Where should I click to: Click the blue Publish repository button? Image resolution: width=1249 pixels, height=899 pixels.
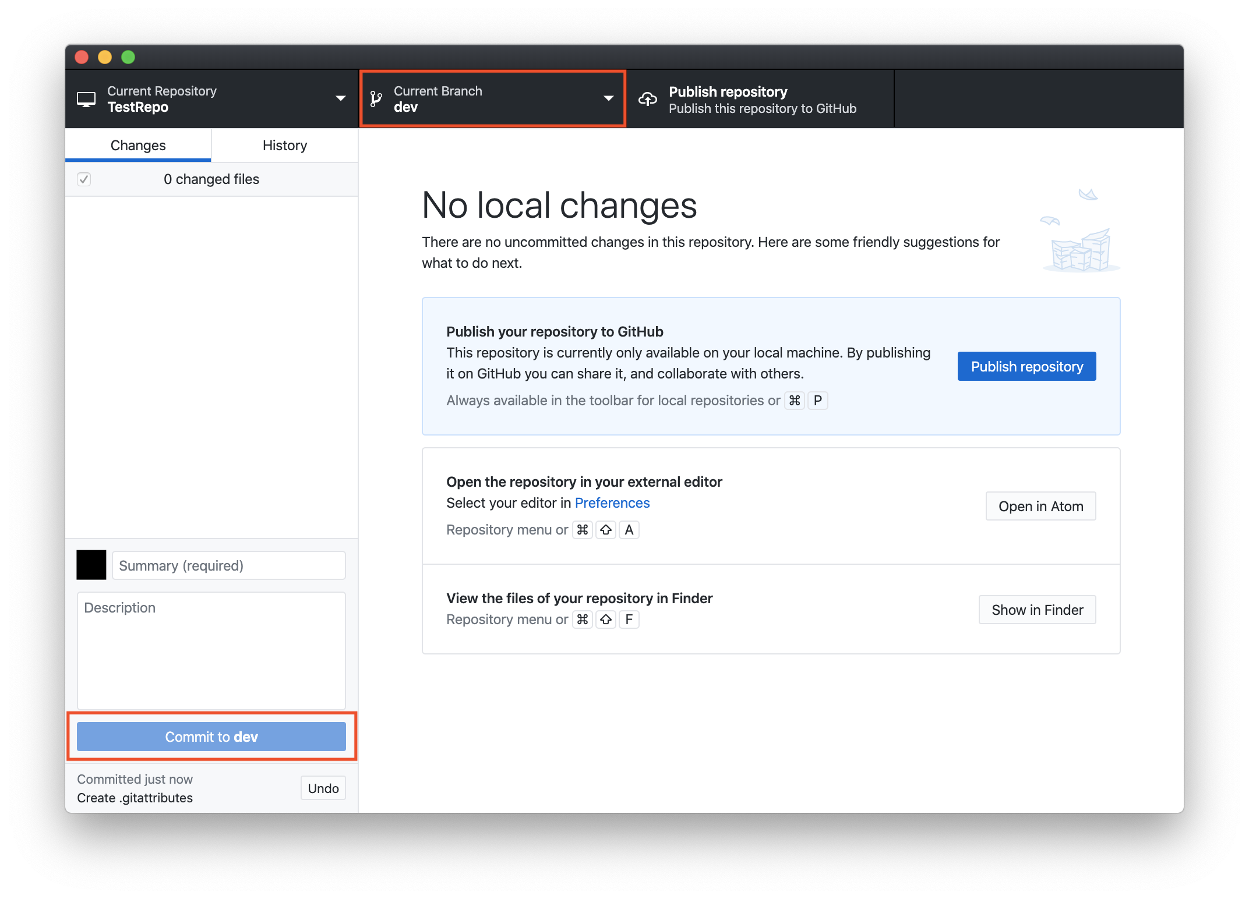click(x=1026, y=366)
